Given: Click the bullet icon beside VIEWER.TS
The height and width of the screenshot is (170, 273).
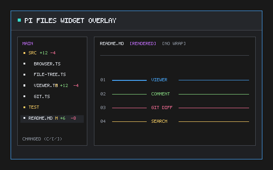Looking at the screenshot, I should tap(24, 86).
